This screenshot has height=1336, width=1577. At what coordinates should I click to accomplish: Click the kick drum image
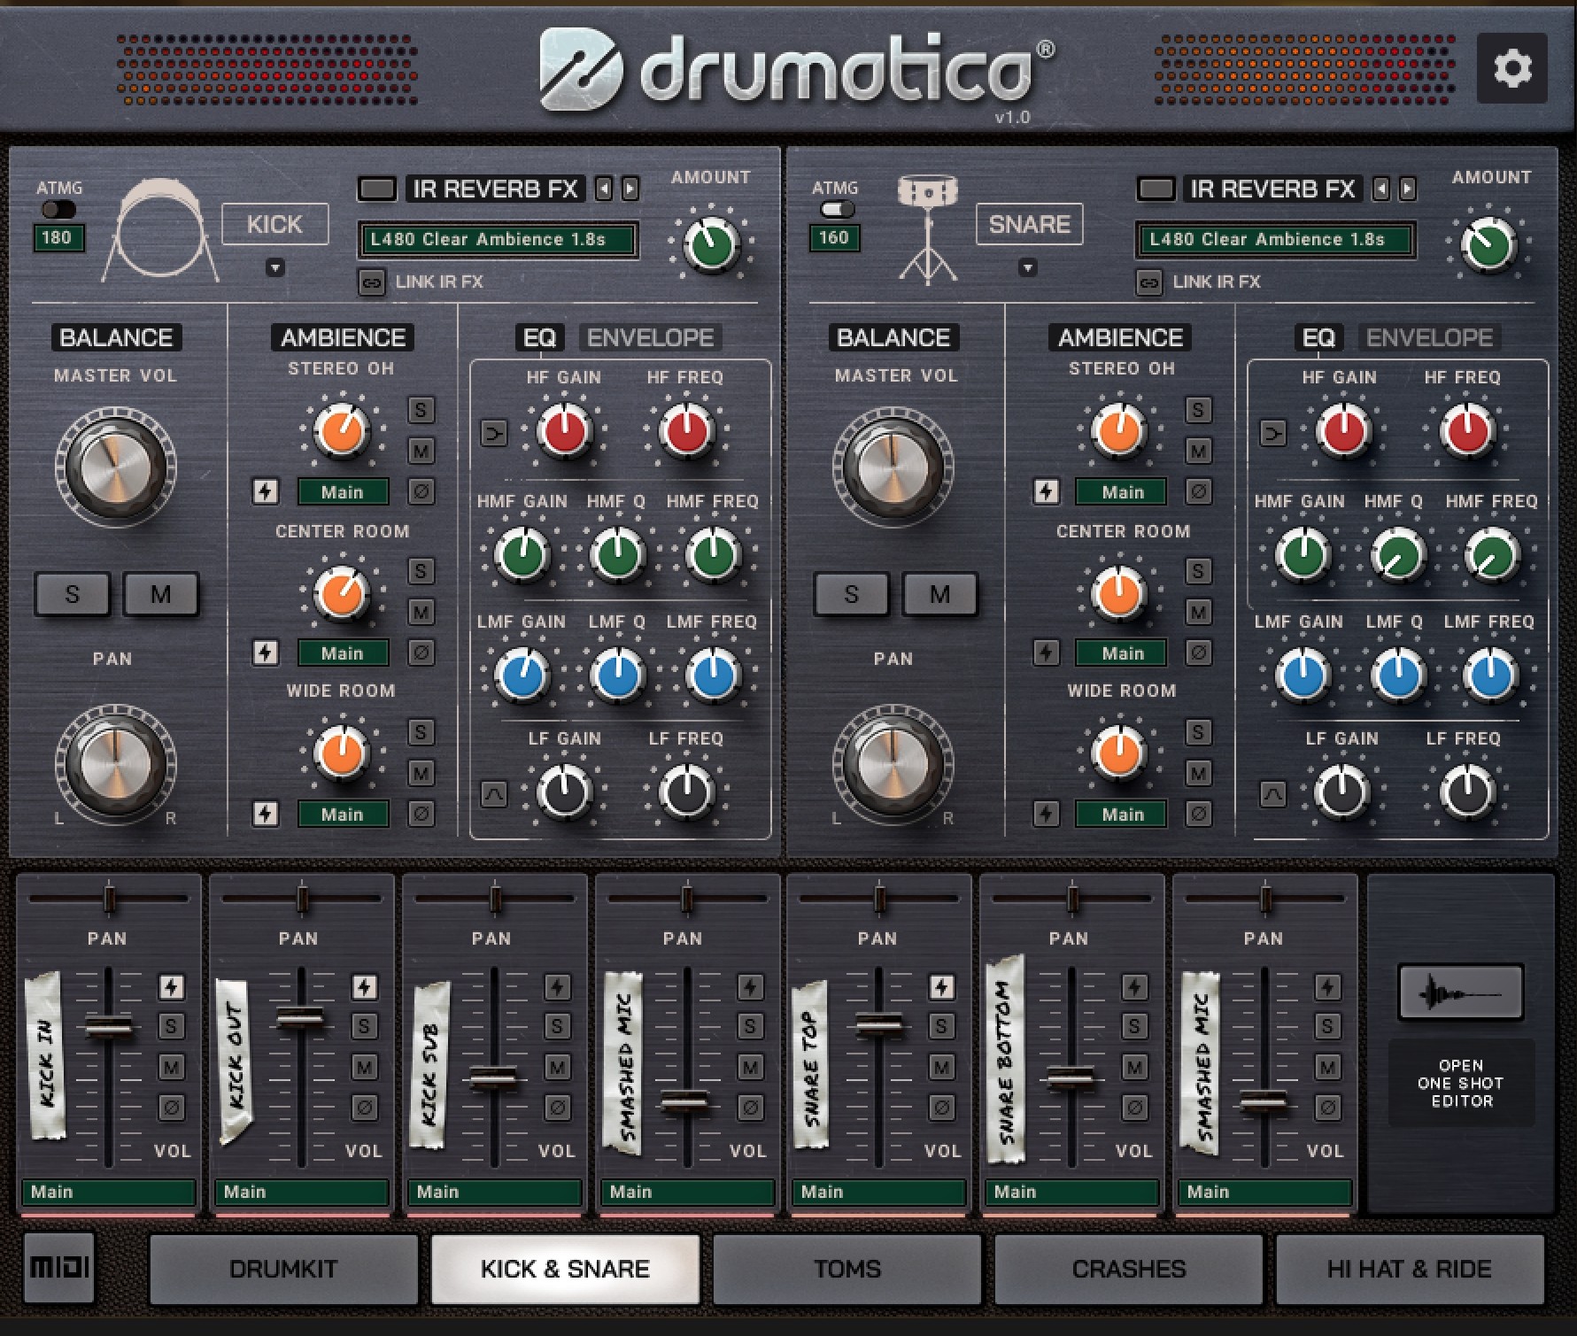coord(160,229)
